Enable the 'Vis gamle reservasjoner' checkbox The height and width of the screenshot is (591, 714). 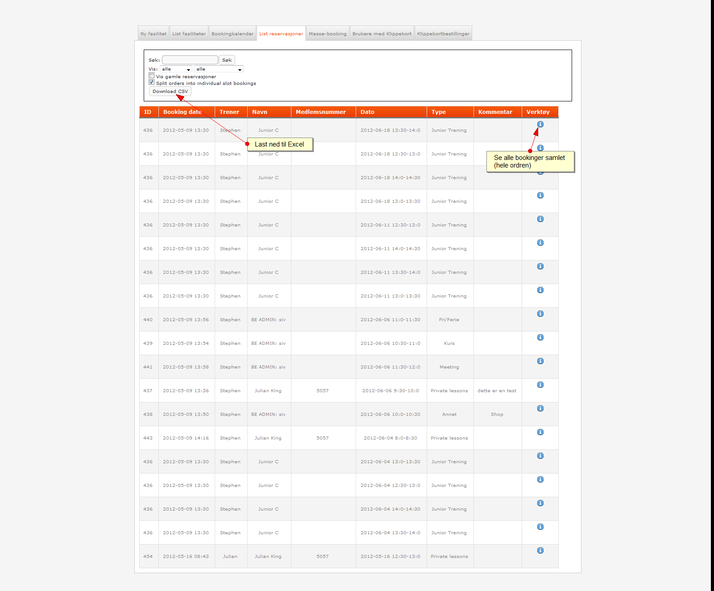point(152,76)
